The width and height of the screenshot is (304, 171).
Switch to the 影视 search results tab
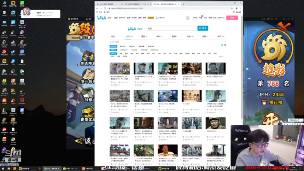[159, 36]
